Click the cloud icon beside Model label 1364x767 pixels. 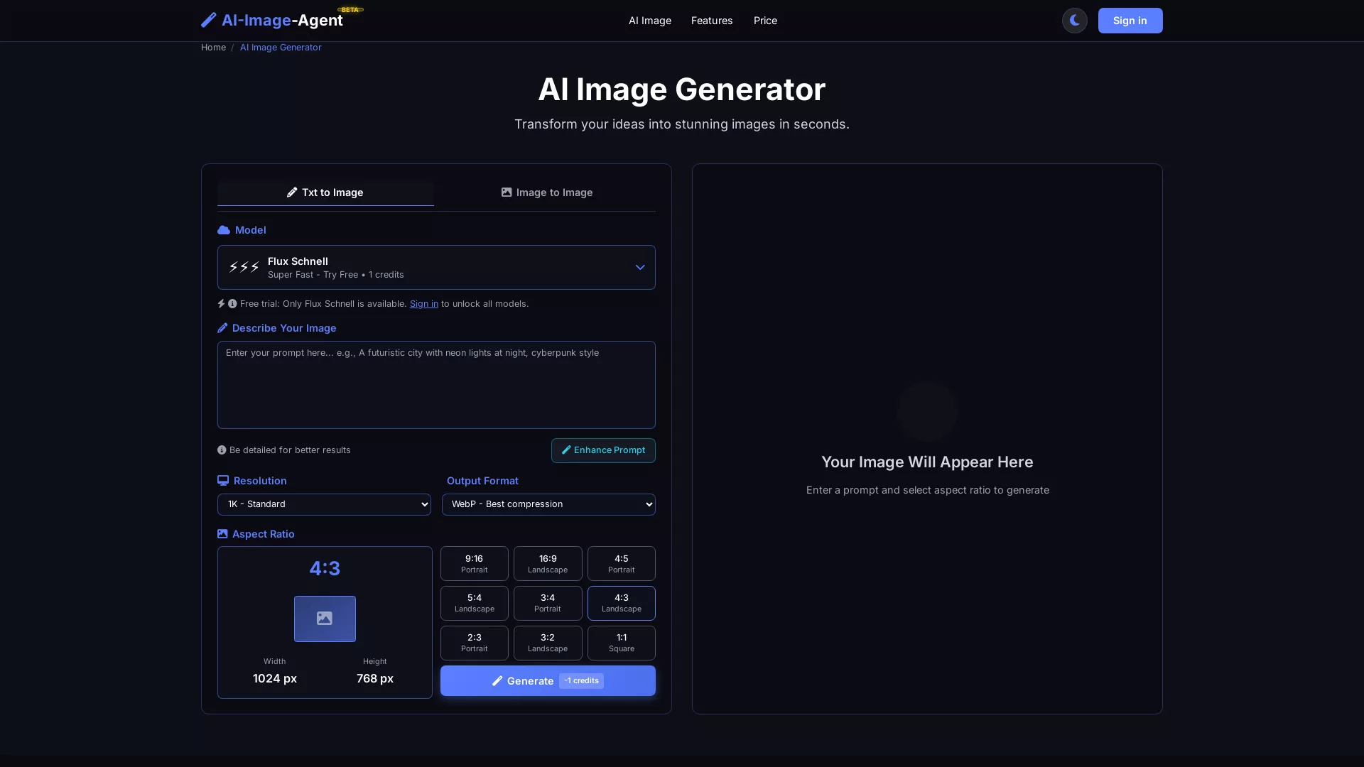(x=222, y=230)
